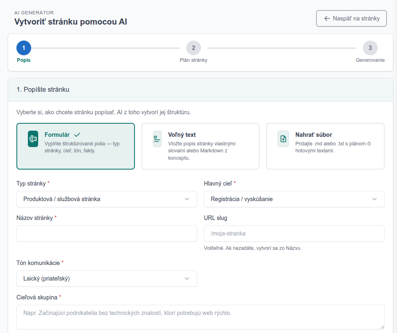
Task: Click the Formulár form icon
Action: coord(33,139)
